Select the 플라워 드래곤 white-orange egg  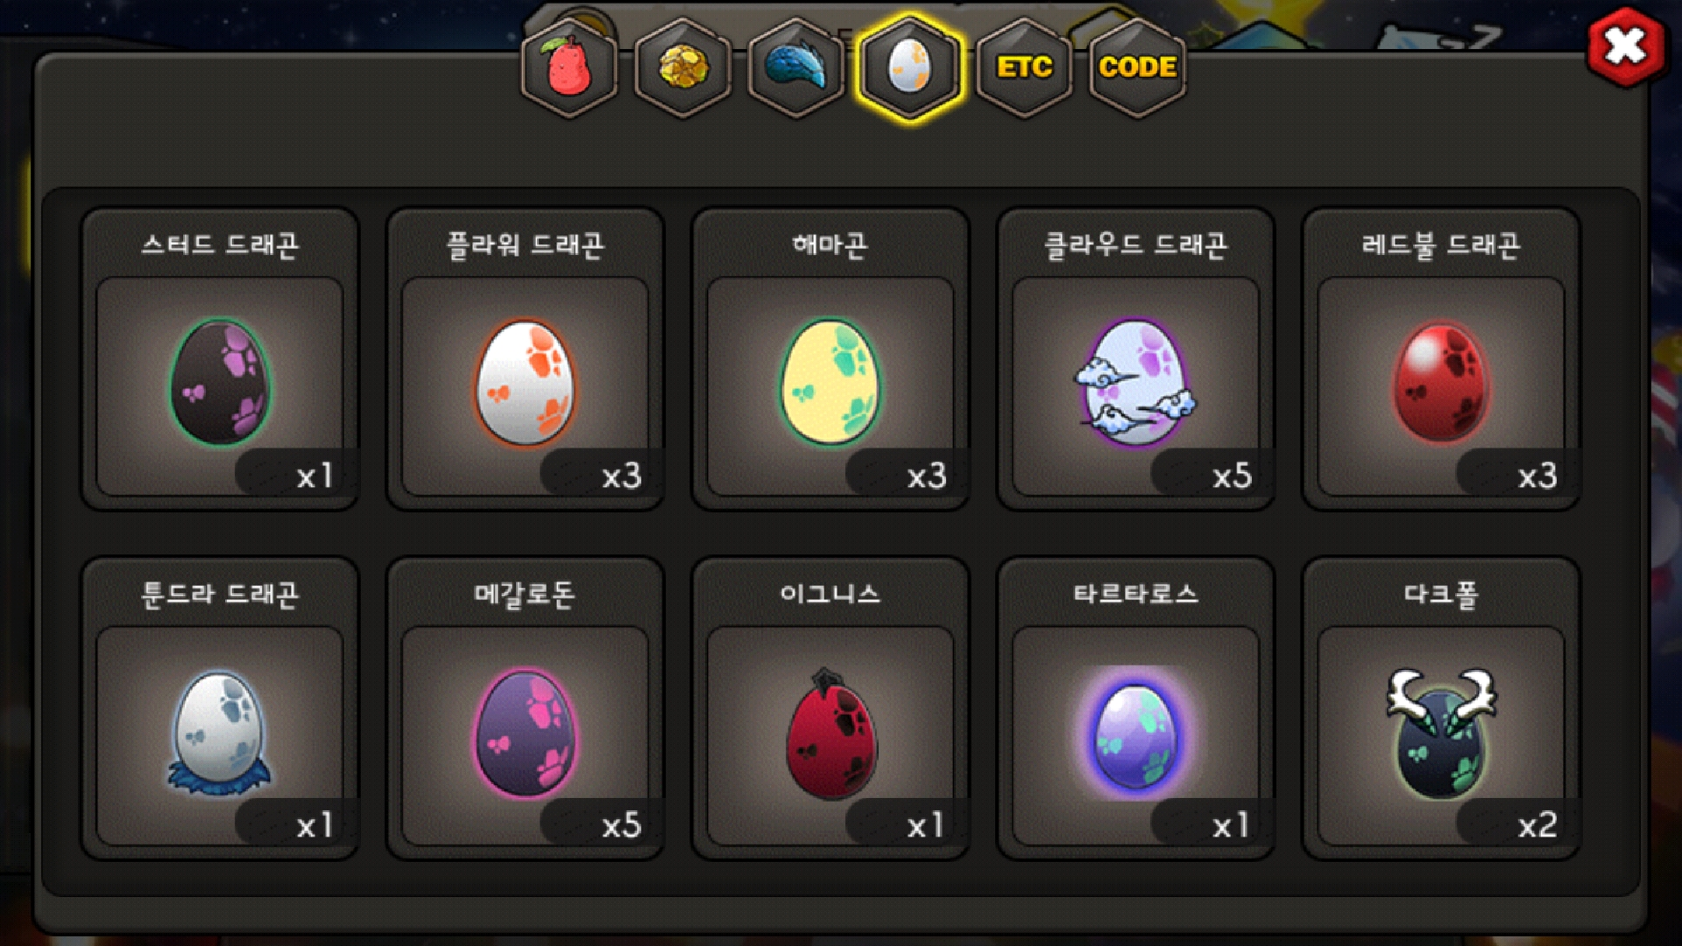(526, 383)
